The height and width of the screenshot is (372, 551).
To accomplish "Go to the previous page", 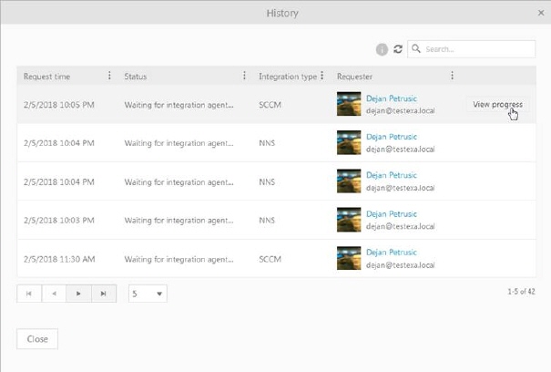I will coord(54,294).
